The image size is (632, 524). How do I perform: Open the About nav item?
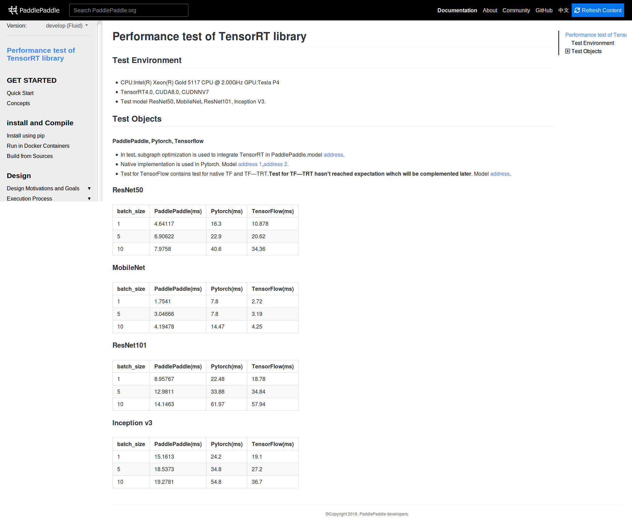490,10
